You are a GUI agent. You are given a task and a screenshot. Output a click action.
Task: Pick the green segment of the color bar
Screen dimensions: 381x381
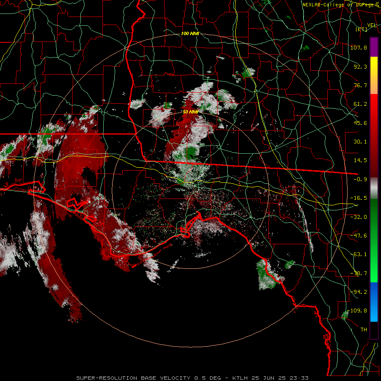coord(374,240)
